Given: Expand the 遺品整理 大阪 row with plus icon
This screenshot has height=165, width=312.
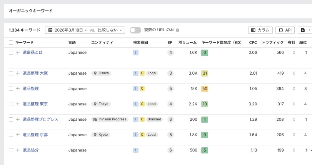Looking at the screenshot, I should 18,73.
